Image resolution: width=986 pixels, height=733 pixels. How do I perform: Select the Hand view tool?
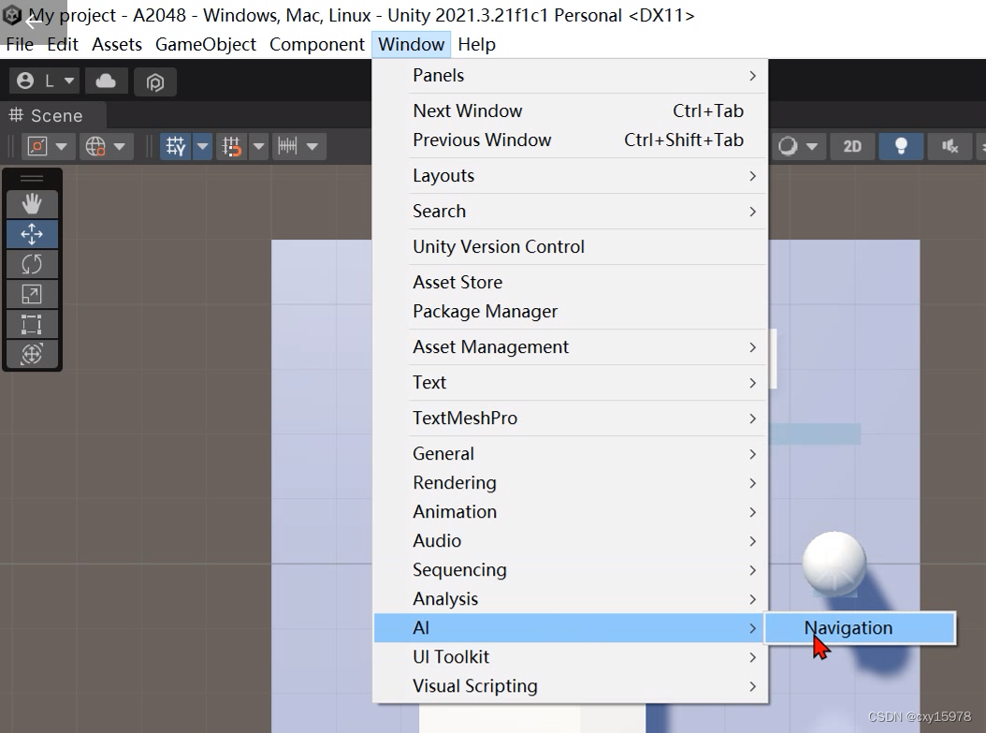(32, 204)
